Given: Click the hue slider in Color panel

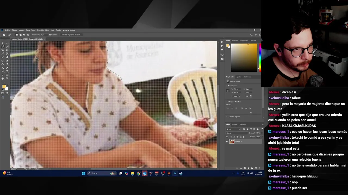Looking at the screenshot, I should [x=260, y=58].
